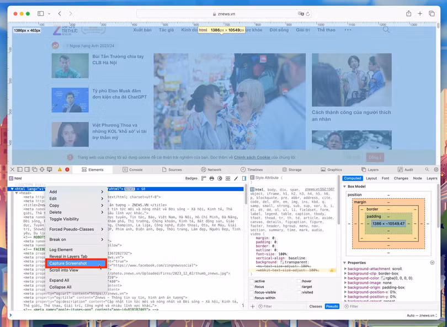Switch to the Console tab
The height and width of the screenshot is (327, 447).
click(x=134, y=170)
